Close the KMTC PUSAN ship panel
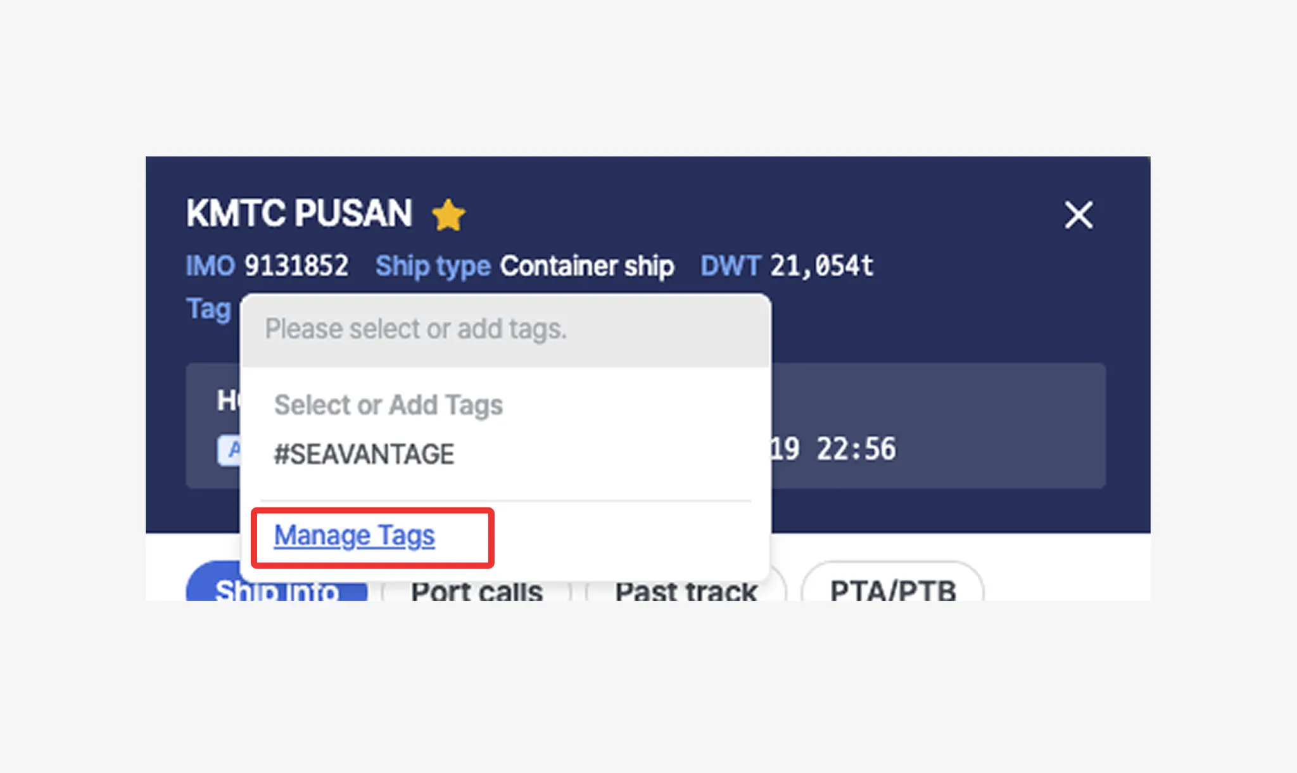The image size is (1297, 773). 1078,215
